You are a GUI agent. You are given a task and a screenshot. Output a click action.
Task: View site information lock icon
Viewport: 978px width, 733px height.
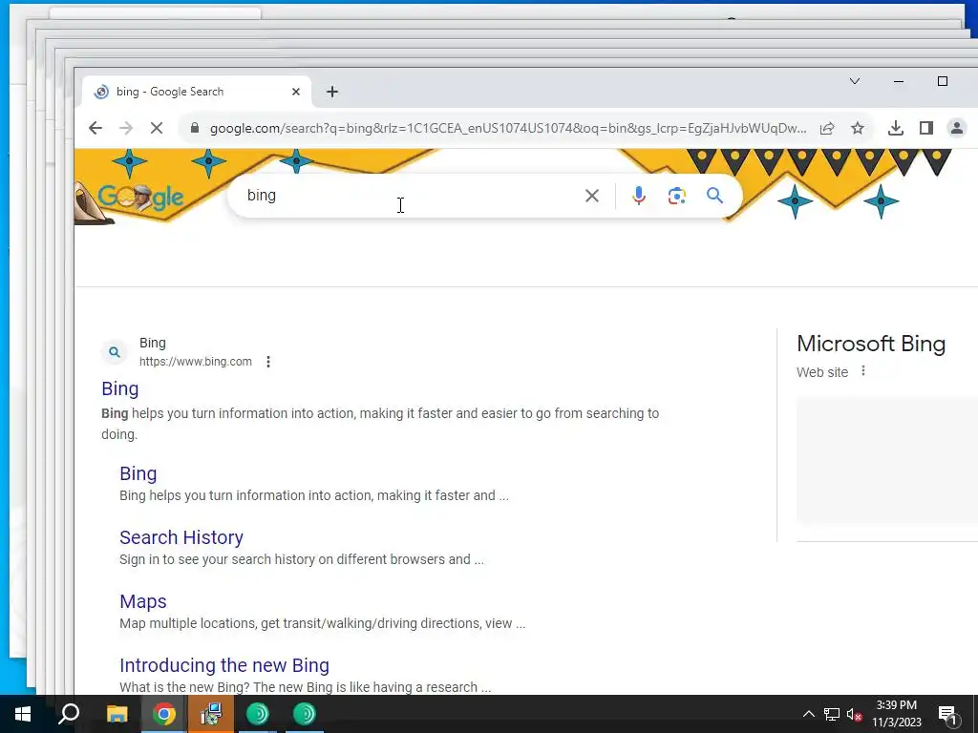click(x=195, y=129)
